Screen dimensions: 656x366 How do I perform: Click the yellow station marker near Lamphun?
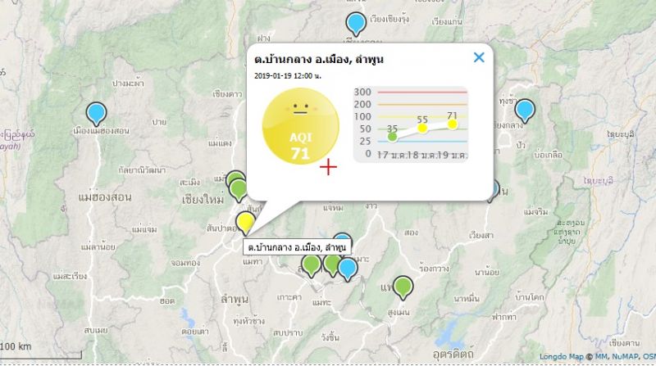(244, 221)
